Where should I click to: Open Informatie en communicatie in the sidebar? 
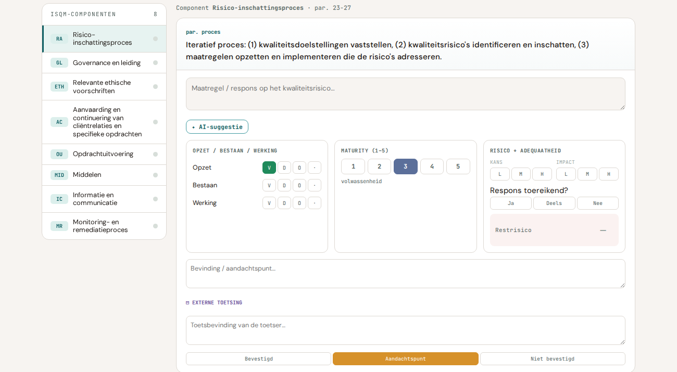click(104, 199)
